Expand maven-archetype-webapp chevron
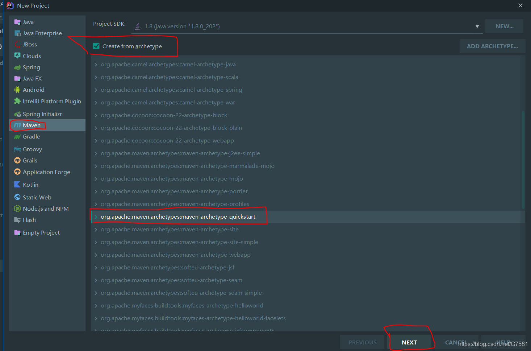531x351 pixels. (96, 255)
